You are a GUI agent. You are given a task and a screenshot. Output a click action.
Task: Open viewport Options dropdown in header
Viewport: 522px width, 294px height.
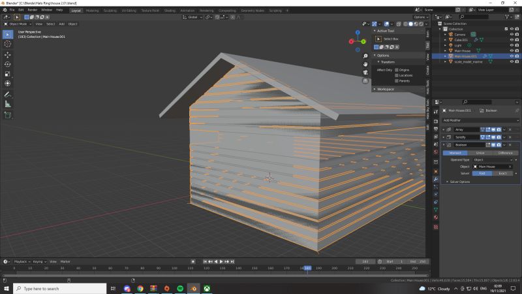pyautogui.click(x=421, y=17)
